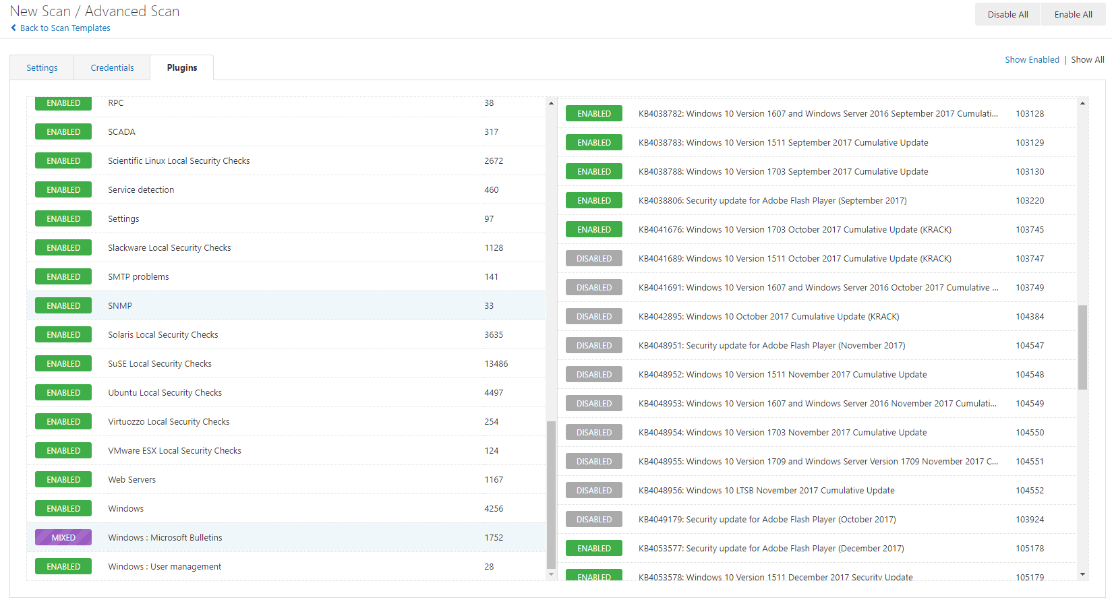
Task: Click the plugin details scrollbar thumb
Action: pyautogui.click(x=1082, y=347)
